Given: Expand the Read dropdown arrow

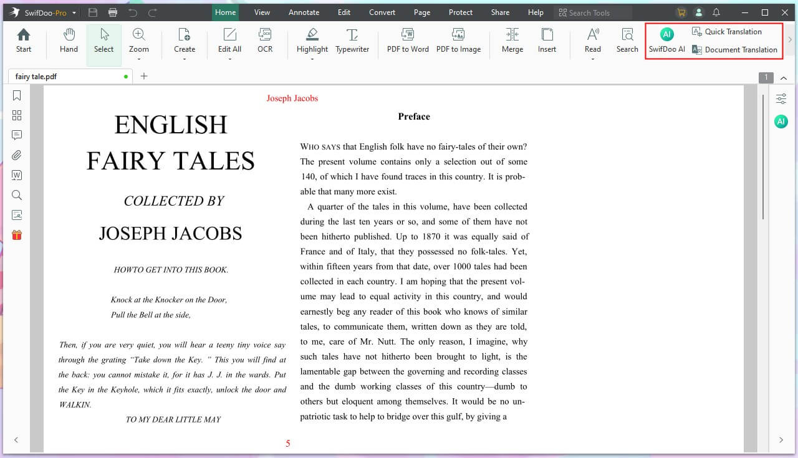Looking at the screenshot, I should 593,59.
